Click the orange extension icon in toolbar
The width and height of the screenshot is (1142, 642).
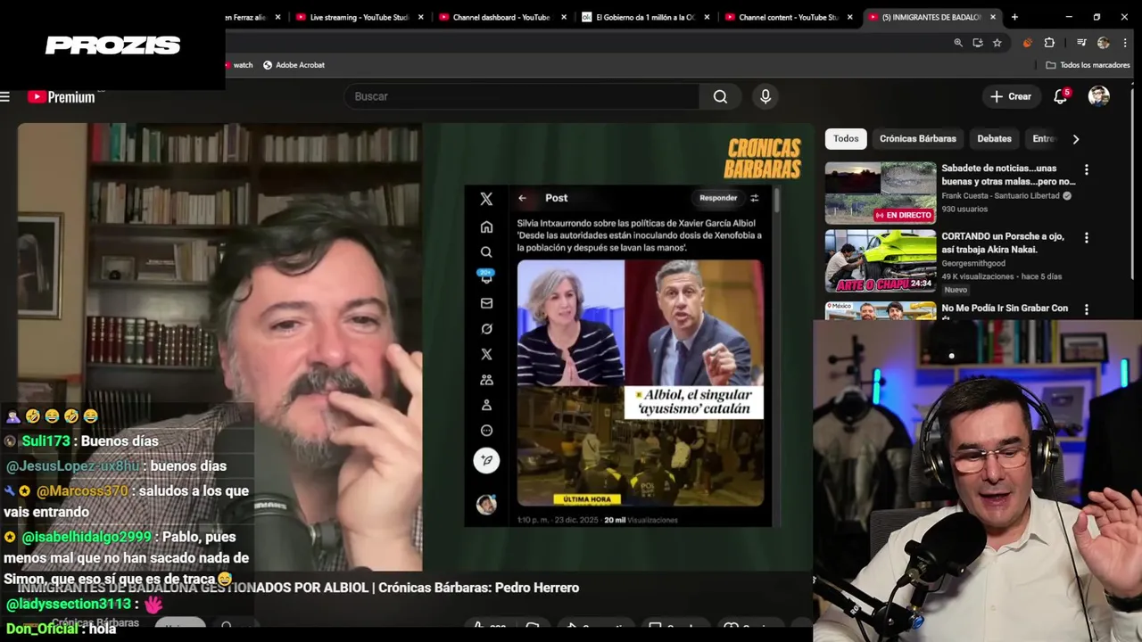point(1027,43)
